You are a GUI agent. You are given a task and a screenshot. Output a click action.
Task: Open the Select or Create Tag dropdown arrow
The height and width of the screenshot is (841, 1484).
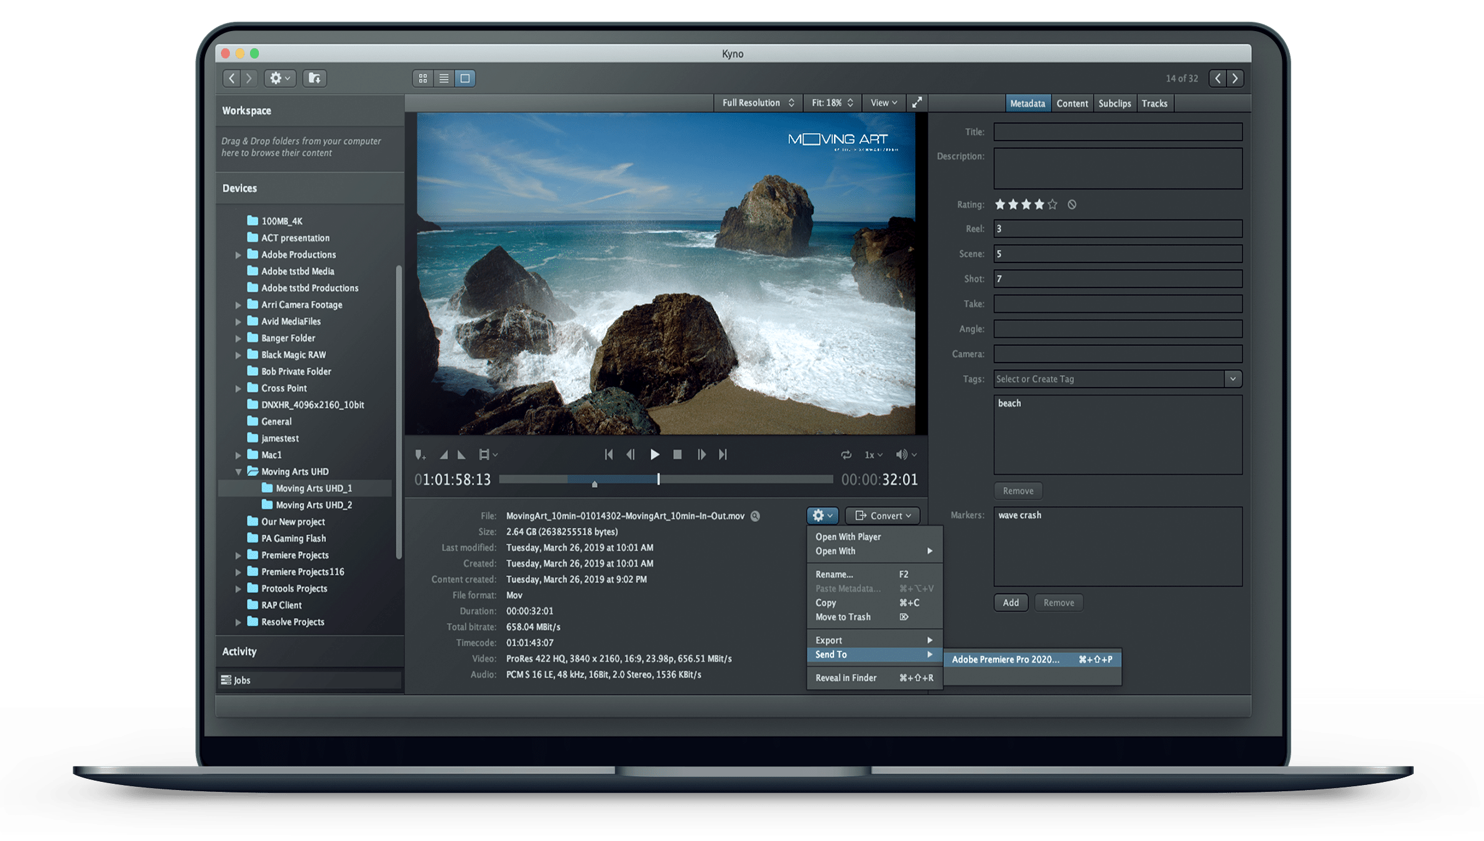point(1233,379)
